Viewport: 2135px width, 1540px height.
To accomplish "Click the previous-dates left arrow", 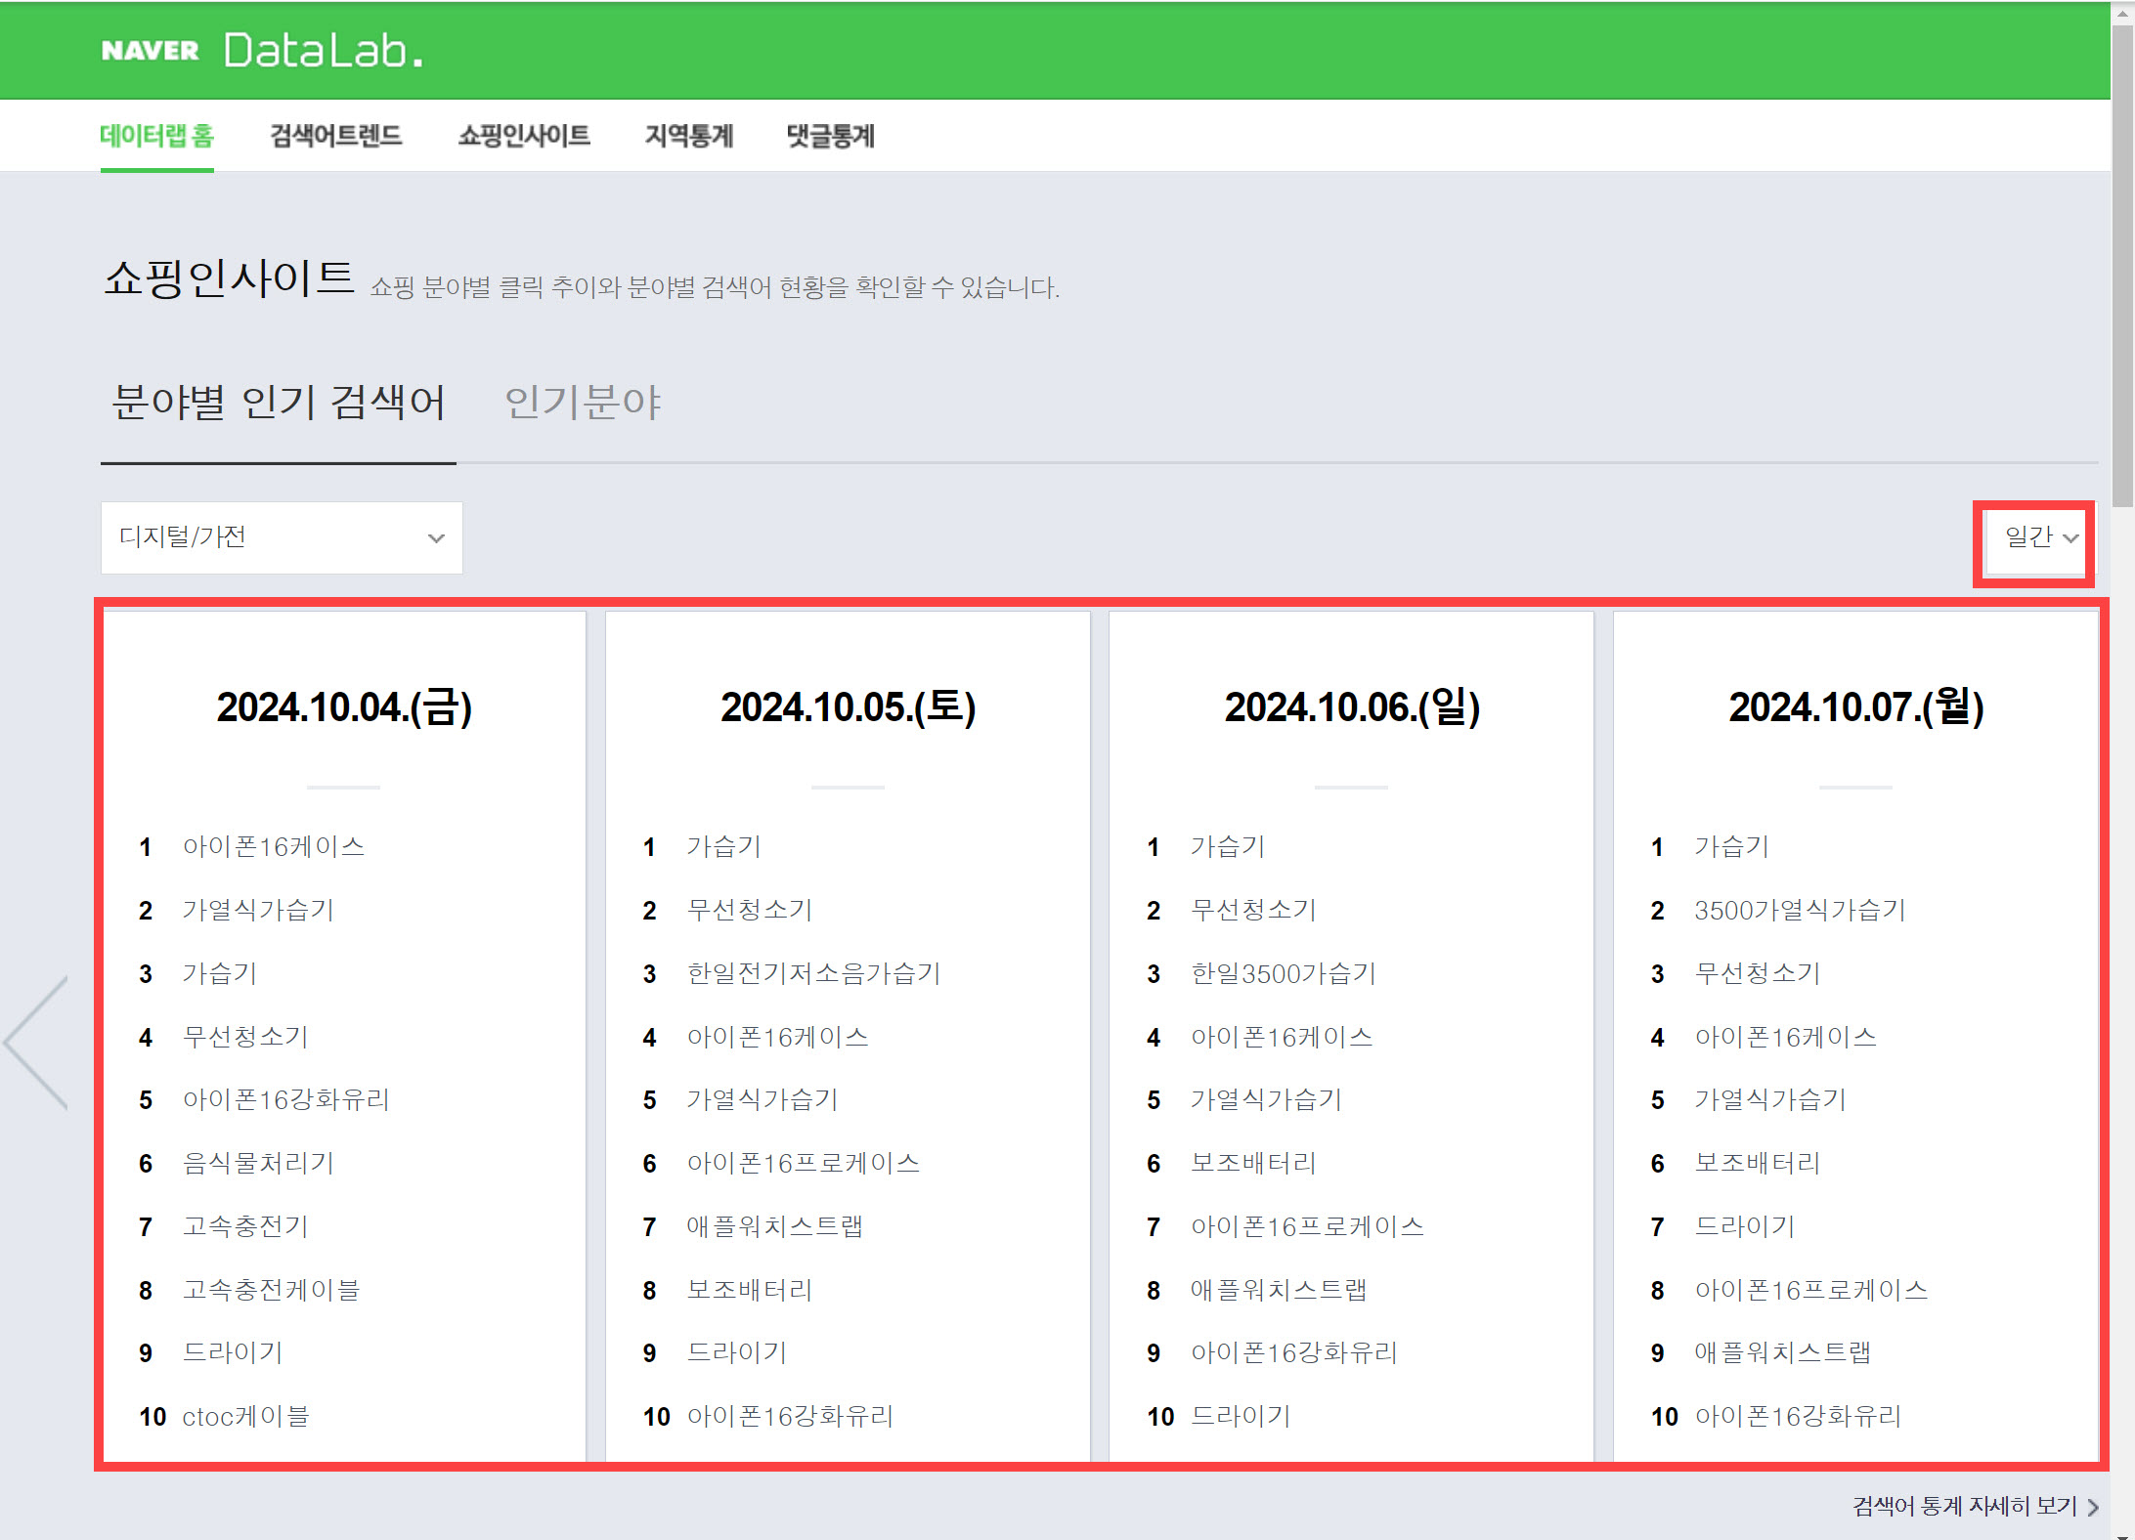I will point(37,1042).
